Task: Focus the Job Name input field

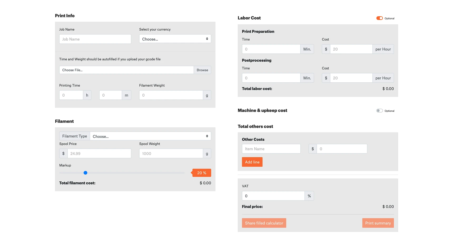Action: [x=95, y=39]
